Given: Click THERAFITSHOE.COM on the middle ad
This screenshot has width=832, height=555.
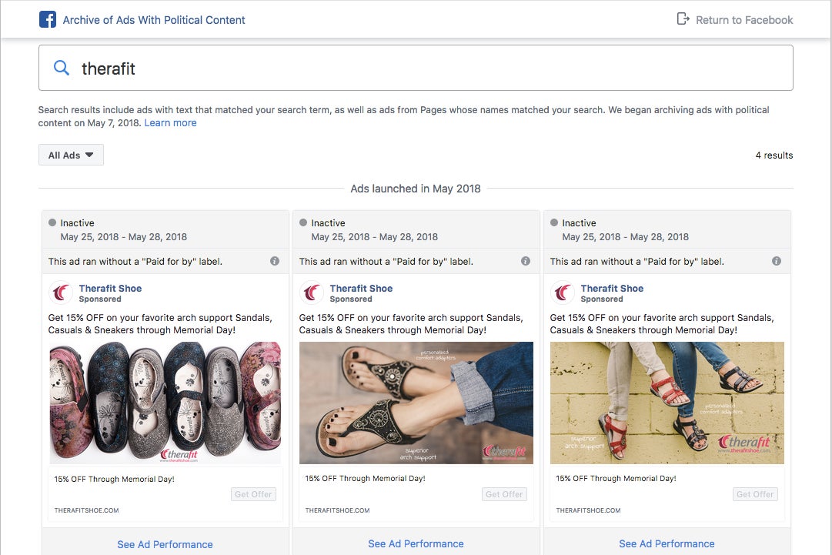Looking at the screenshot, I should coord(337,510).
